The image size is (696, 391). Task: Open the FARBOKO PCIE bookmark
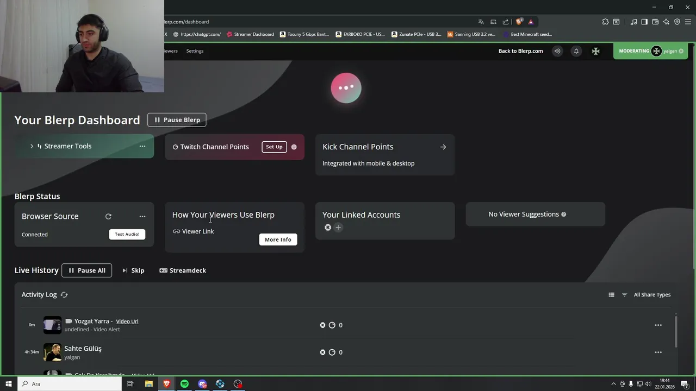[360, 34]
